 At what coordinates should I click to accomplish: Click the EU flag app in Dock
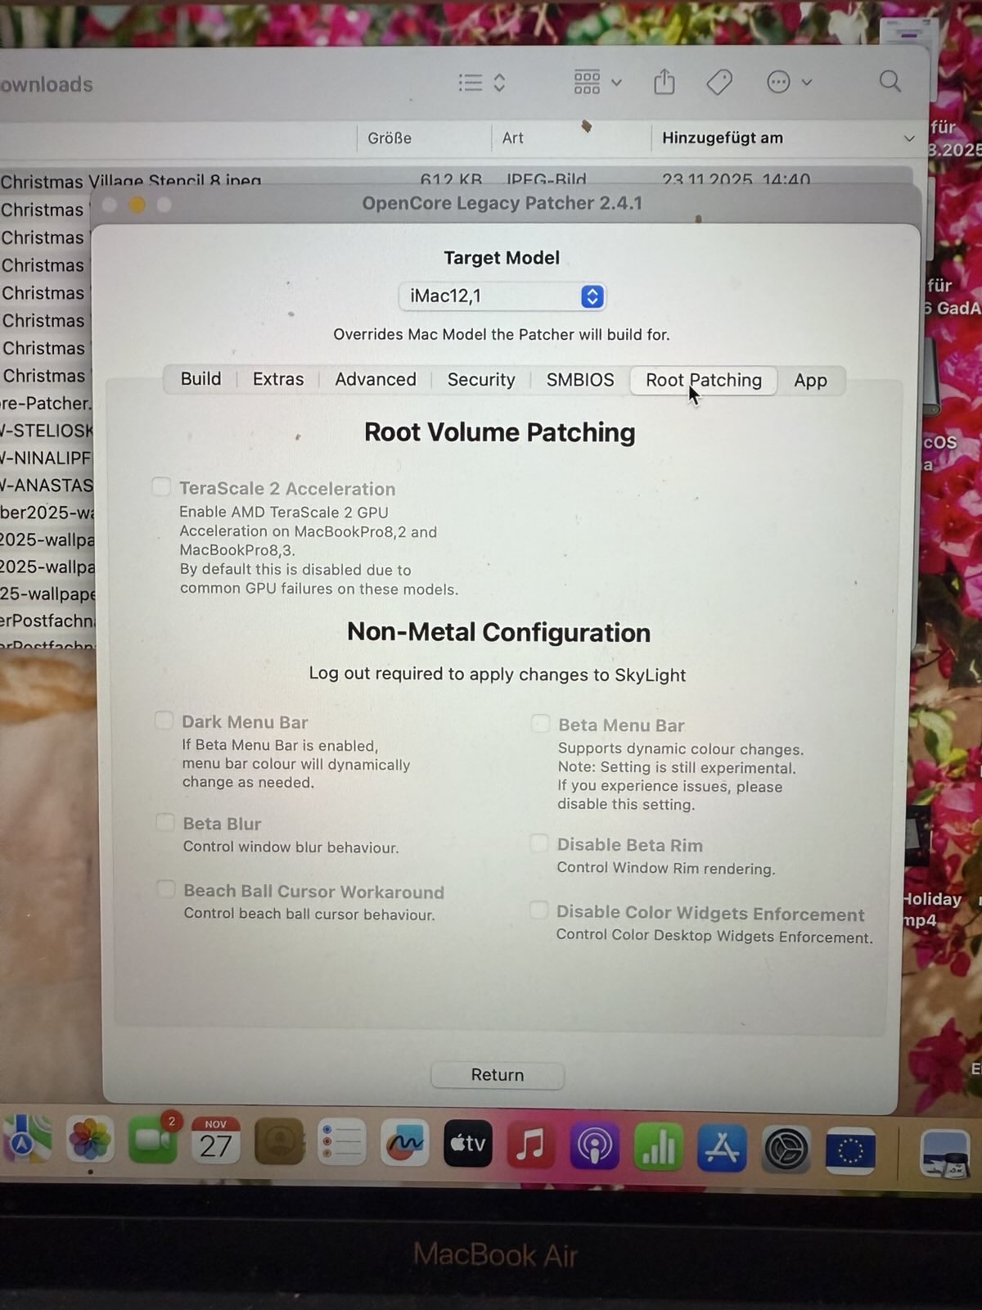tap(850, 1150)
